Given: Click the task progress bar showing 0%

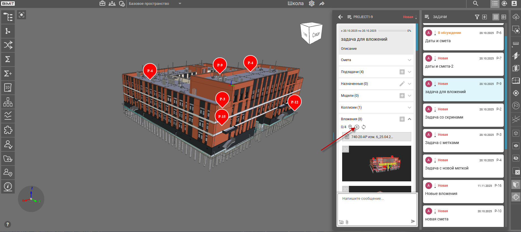Looking at the screenshot, I should (392, 31).
